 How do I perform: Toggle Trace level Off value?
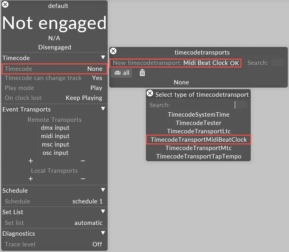click(x=97, y=244)
